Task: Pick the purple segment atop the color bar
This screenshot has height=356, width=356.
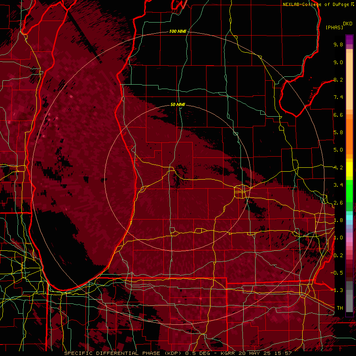Action: (349, 40)
